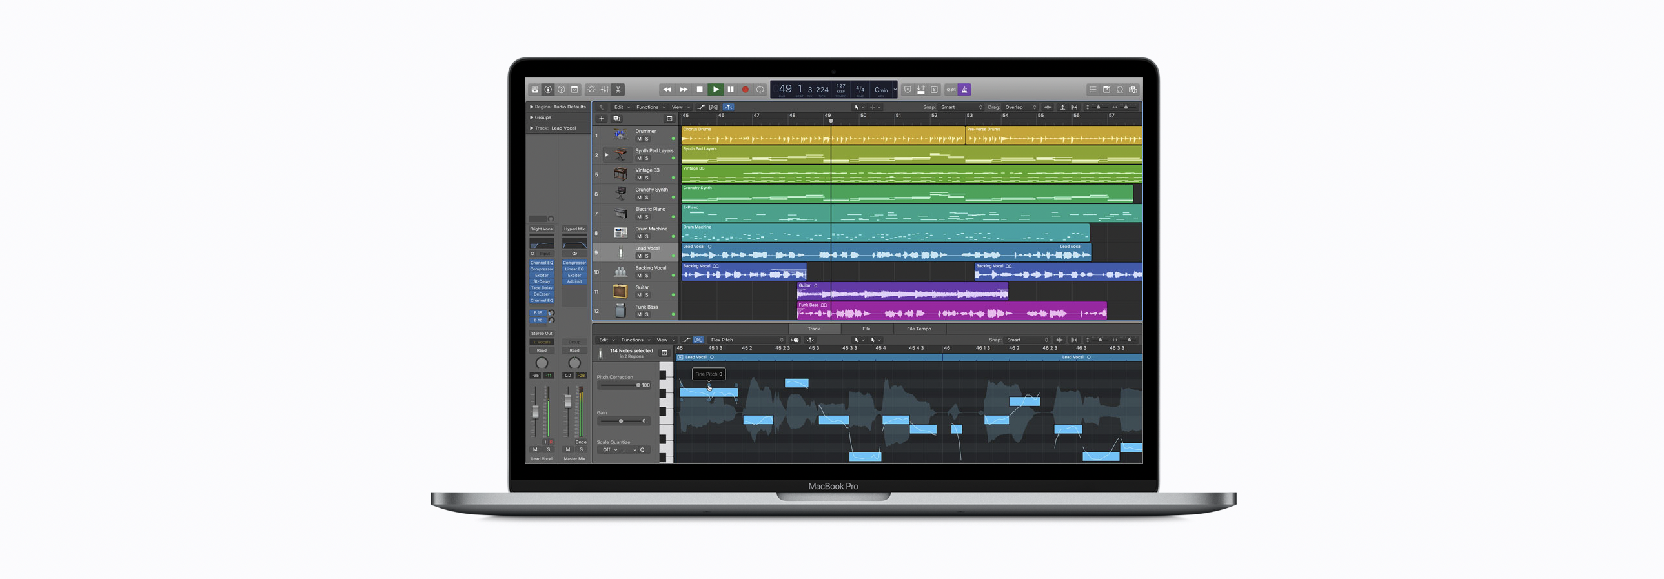Open the tracks area Snap dropdown
The width and height of the screenshot is (1664, 579).
tap(960, 107)
